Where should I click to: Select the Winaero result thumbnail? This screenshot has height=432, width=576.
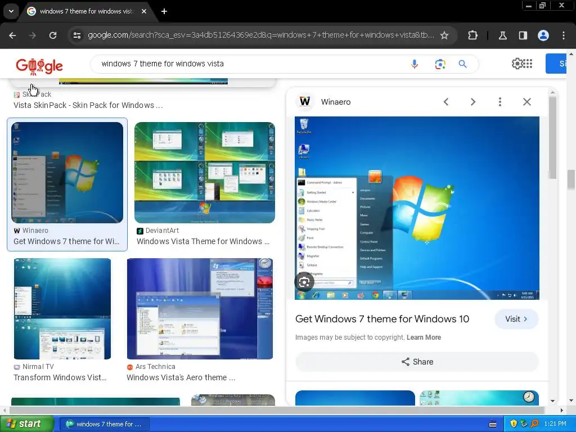(67, 173)
